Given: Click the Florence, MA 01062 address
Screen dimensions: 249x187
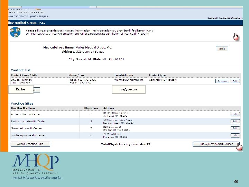Looking at the screenshot, I should point(115,137).
